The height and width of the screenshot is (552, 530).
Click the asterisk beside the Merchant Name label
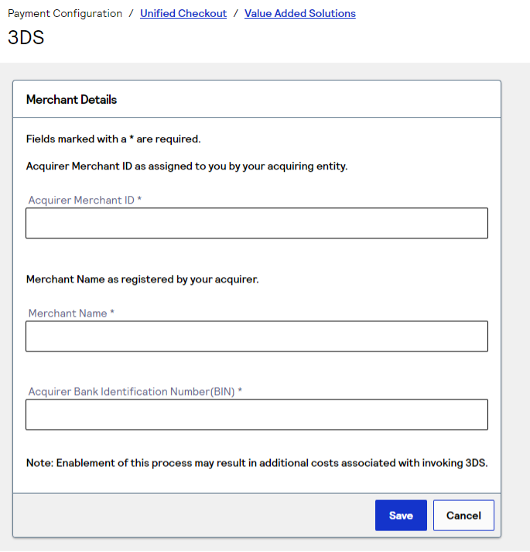point(112,313)
